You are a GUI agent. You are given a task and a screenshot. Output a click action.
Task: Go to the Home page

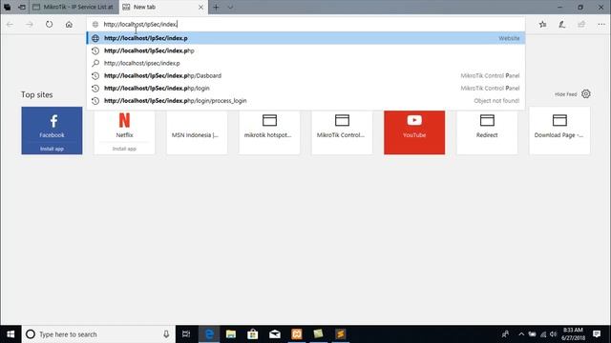coord(69,24)
